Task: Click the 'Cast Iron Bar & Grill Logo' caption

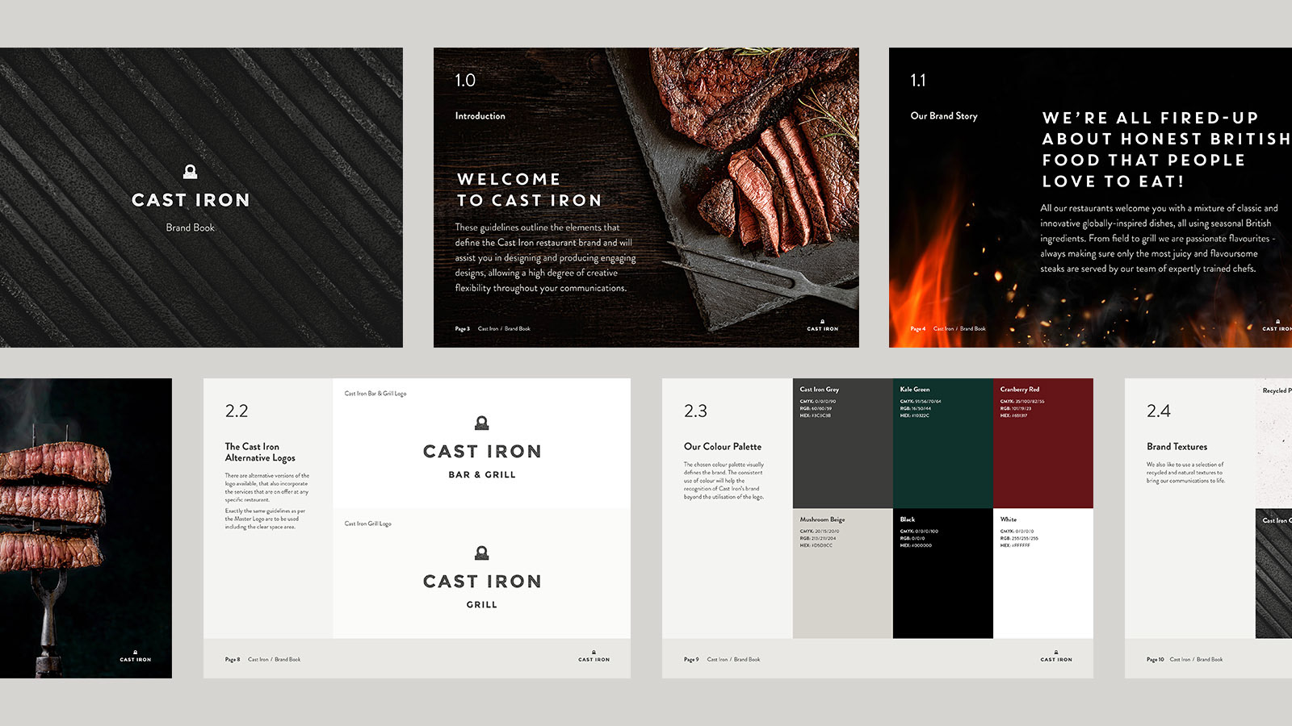Action: pyautogui.click(x=375, y=394)
